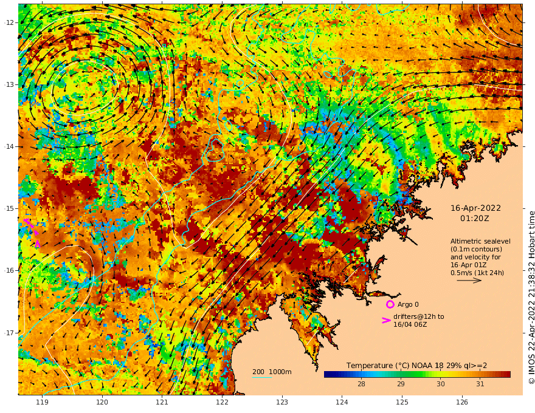Click the magenta drifter arrowhead legend symbol
Screen dimensions: 535x413
(x=386, y=320)
